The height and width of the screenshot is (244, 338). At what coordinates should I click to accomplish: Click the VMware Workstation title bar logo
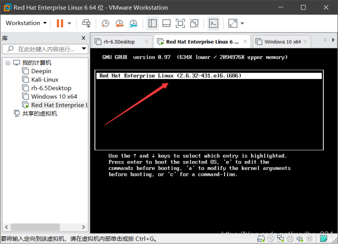(x=7, y=7)
